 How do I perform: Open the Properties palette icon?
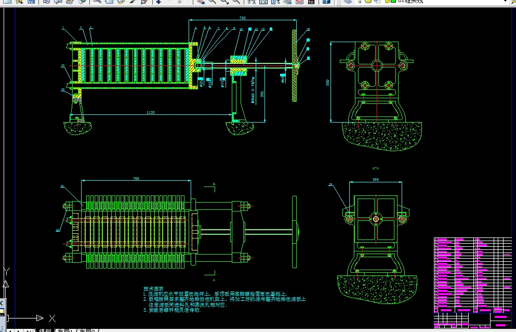(252, 2)
